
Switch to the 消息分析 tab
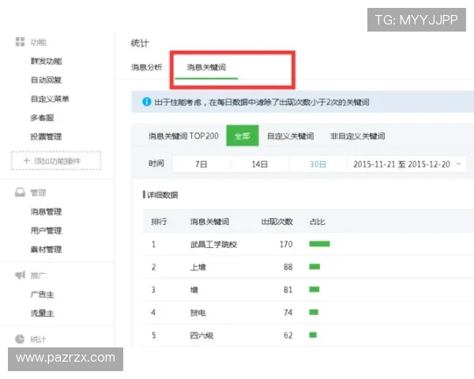147,67
